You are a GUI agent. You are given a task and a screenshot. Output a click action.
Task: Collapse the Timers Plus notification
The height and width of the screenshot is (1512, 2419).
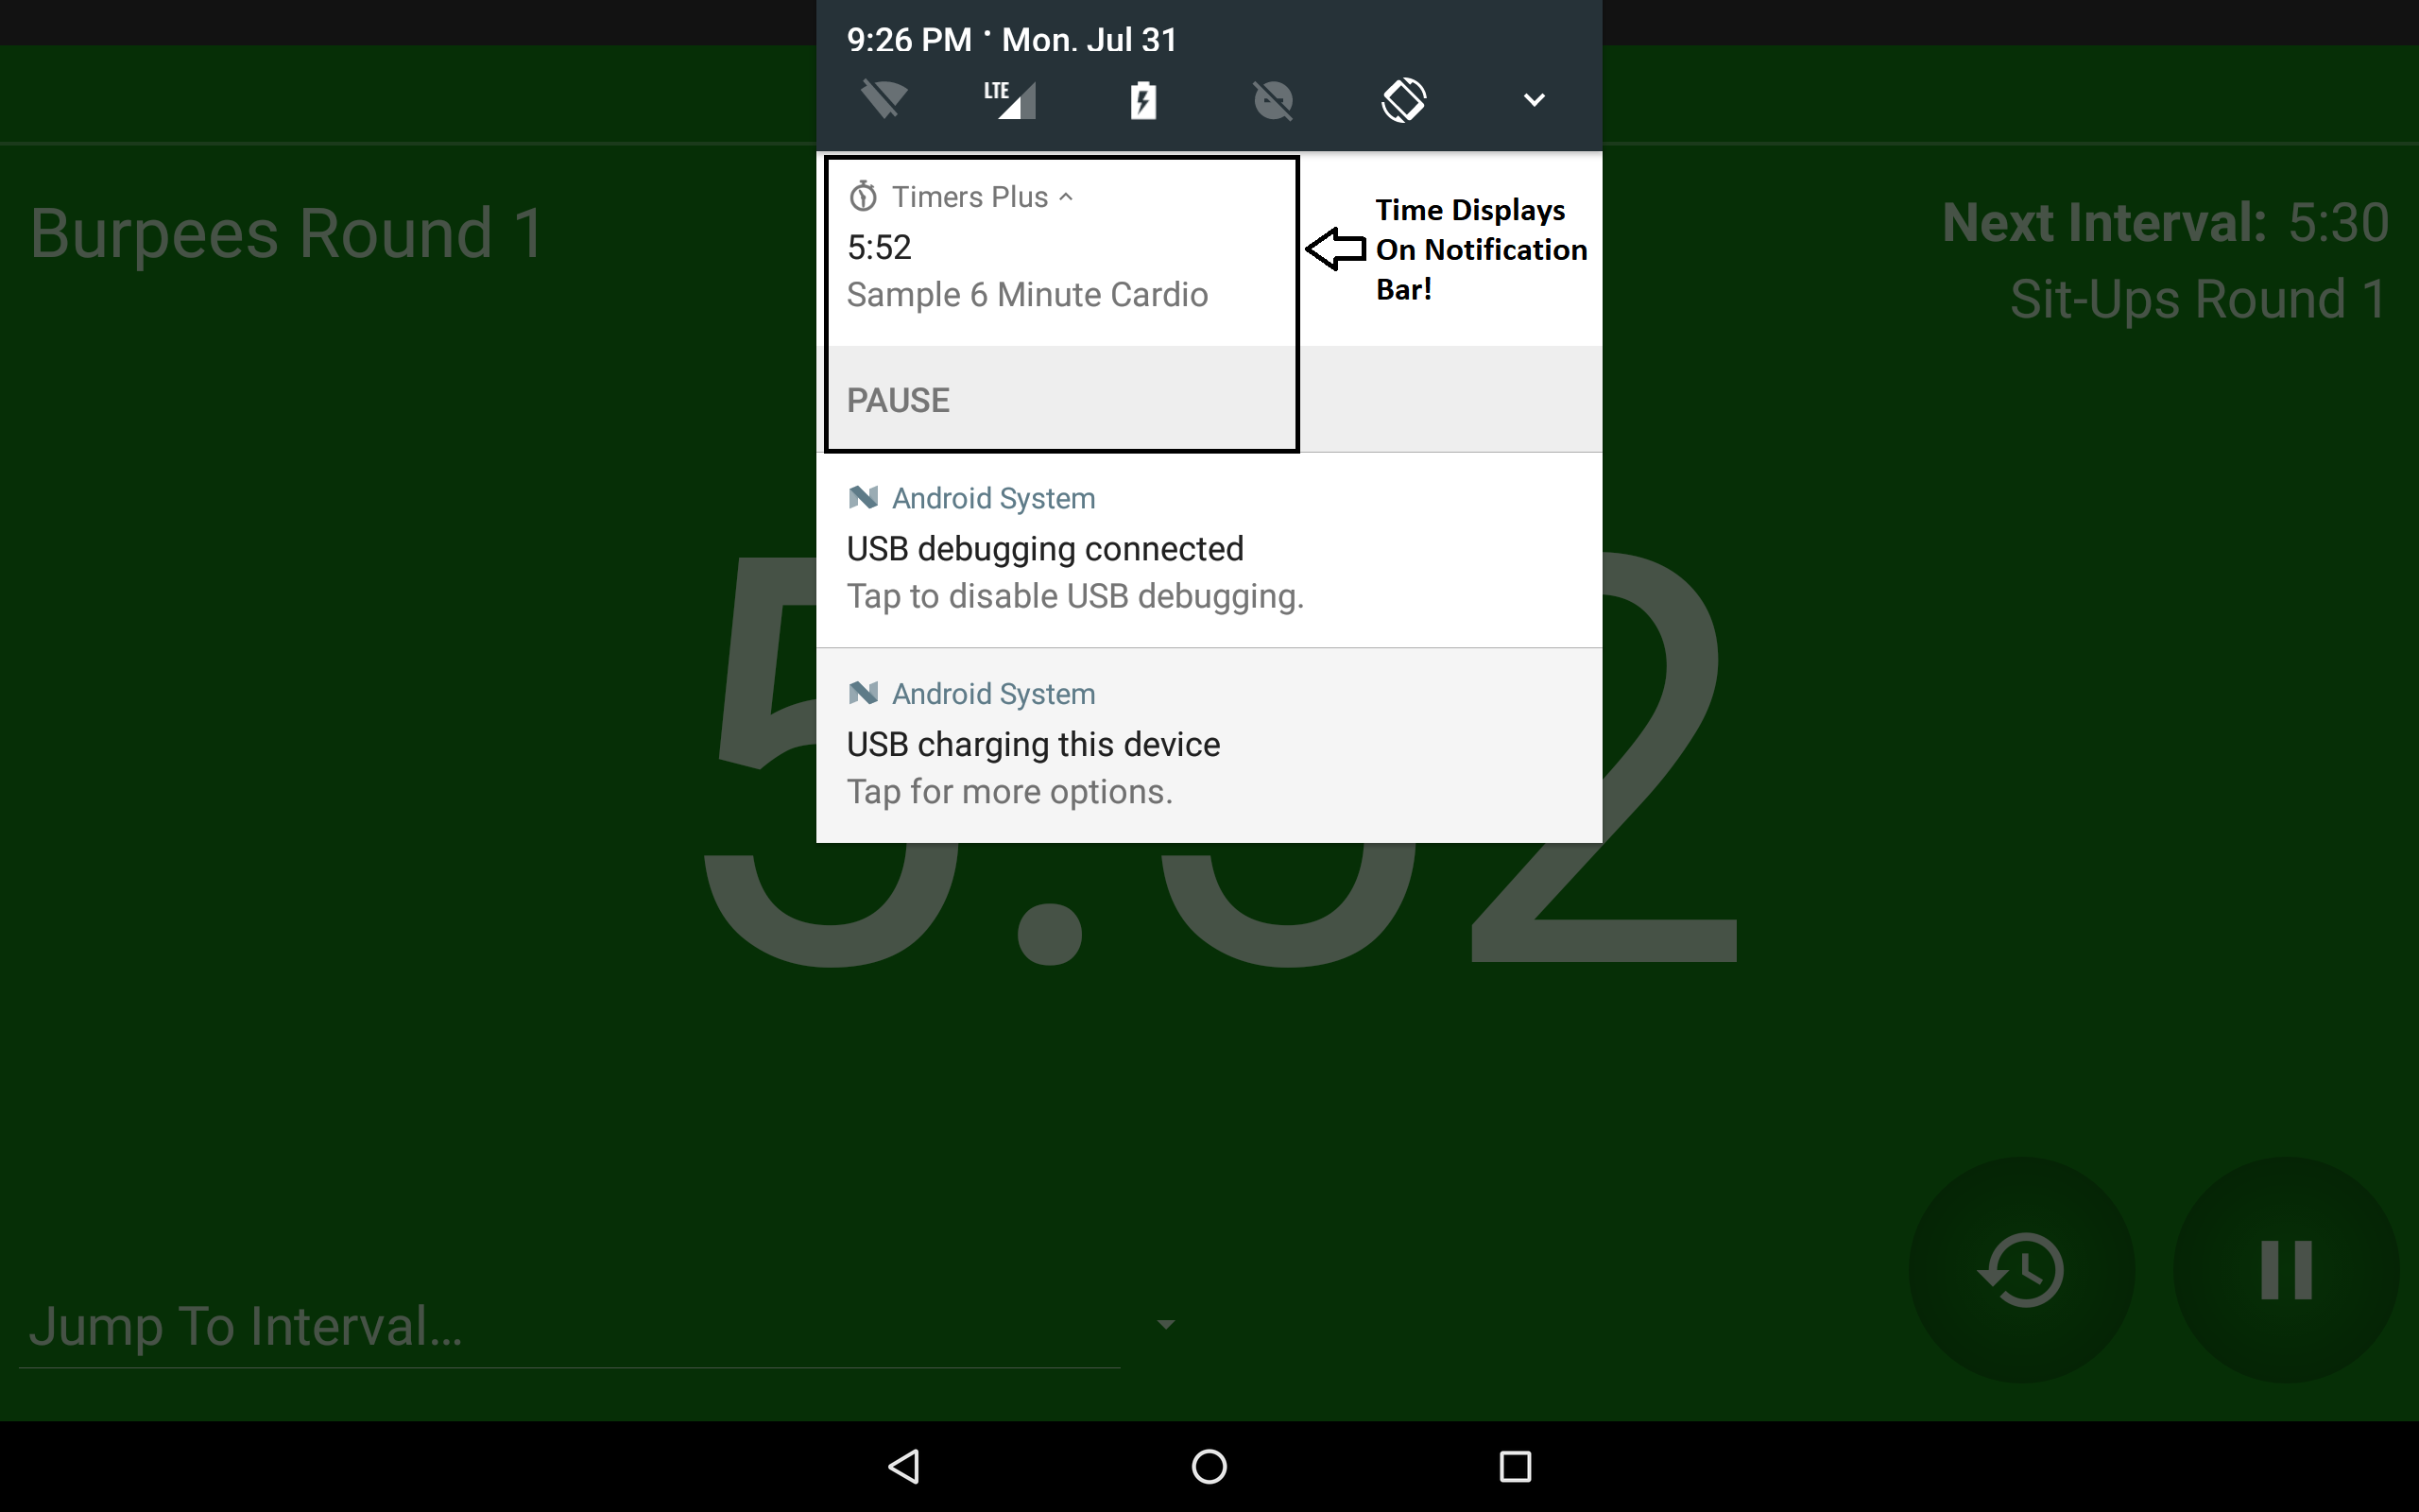click(1067, 195)
